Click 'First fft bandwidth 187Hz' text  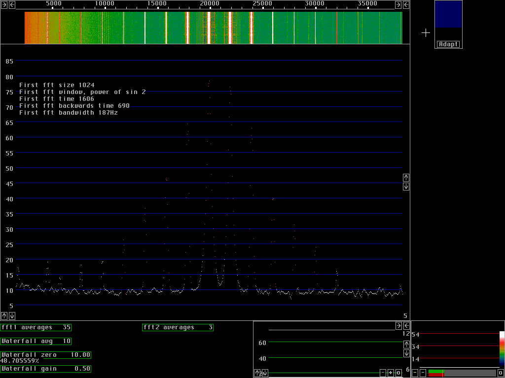click(69, 113)
